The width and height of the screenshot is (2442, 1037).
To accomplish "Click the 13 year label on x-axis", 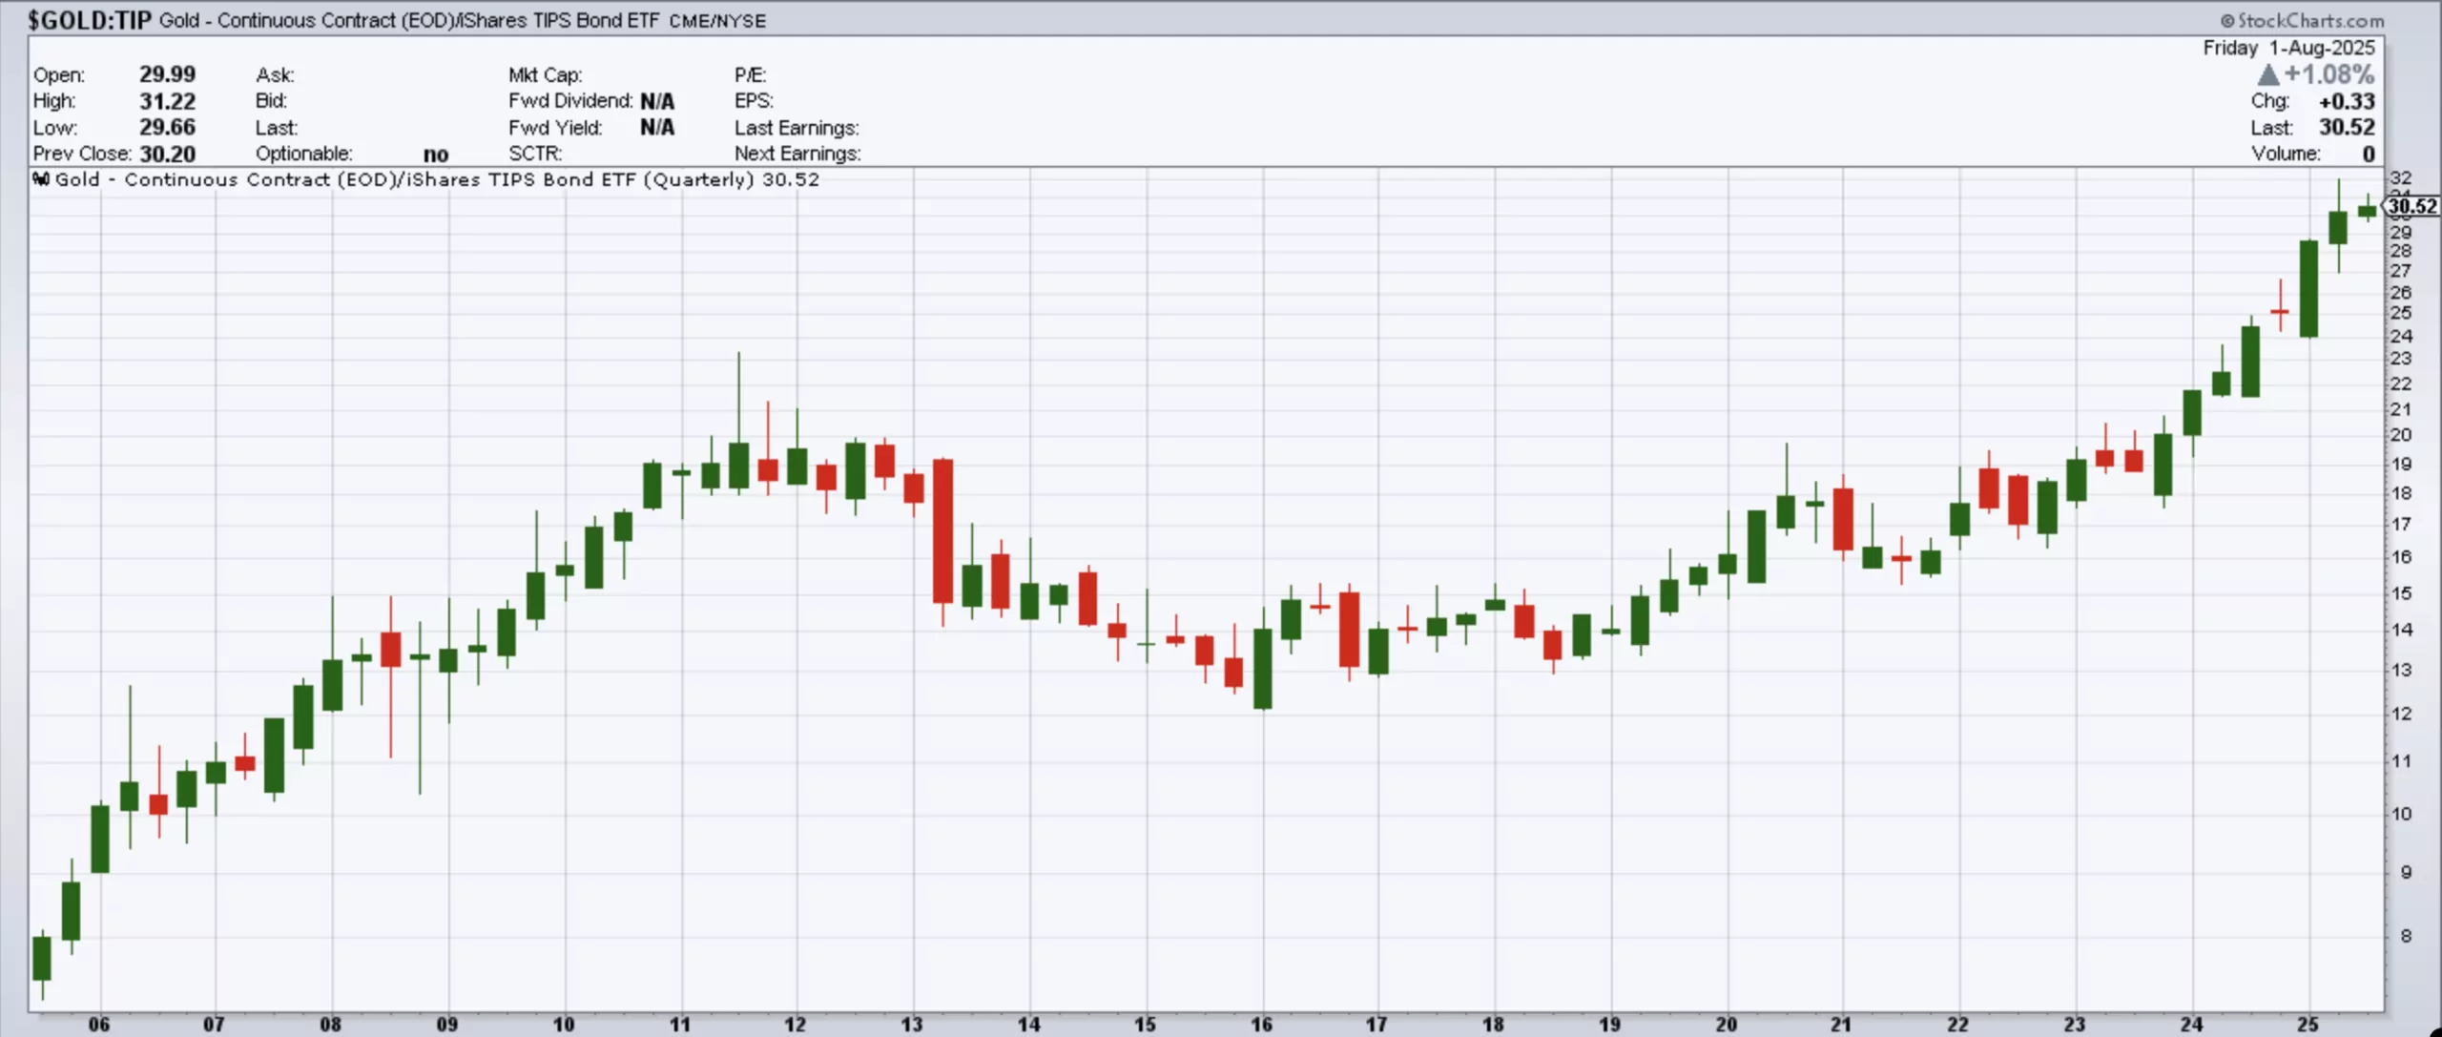I will [x=912, y=1025].
